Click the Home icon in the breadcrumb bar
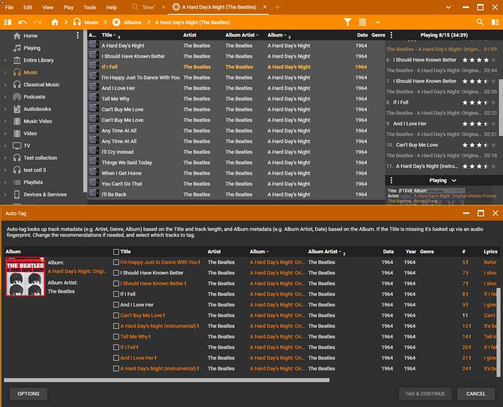 tap(55, 22)
